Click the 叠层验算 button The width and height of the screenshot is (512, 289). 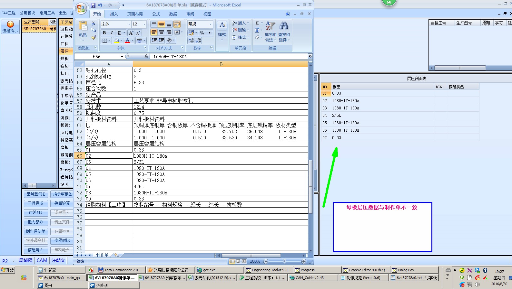coord(62,203)
